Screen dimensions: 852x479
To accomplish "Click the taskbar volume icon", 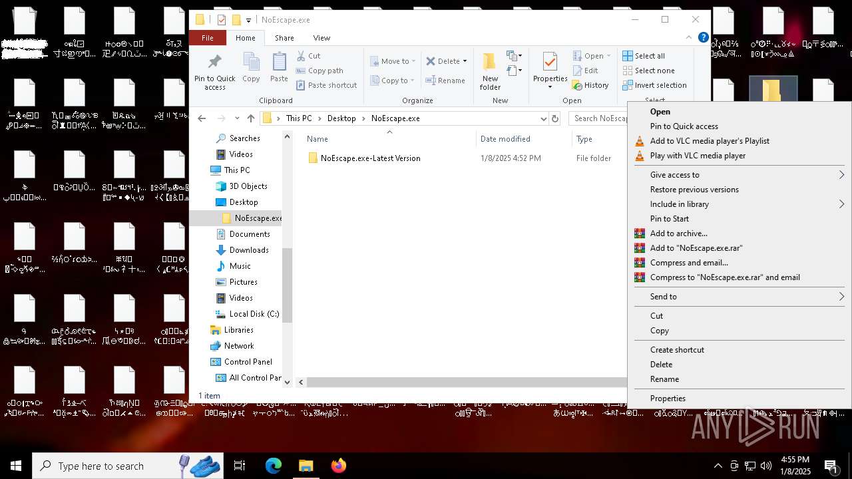I will [766, 466].
